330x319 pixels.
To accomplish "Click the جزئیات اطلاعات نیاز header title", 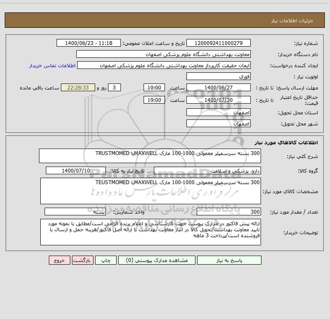I will click(x=292, y=21).
